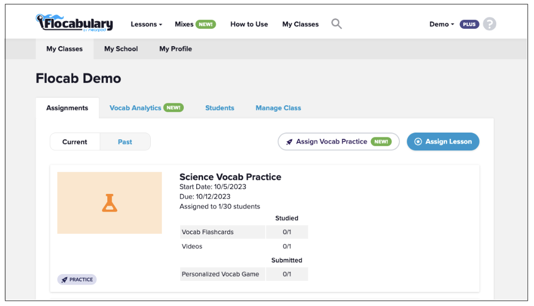Viewport: 534px width, 306px height.
Task: Click the orange science flask icon
Action: click(109, 203)
